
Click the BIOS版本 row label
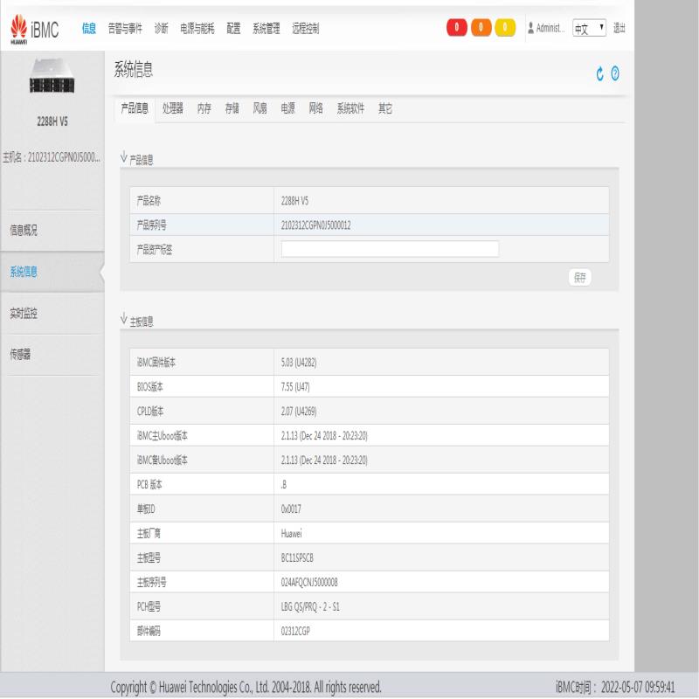[x=149, y=387]
